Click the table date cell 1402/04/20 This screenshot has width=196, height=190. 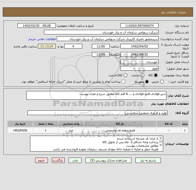pos(20,130)
